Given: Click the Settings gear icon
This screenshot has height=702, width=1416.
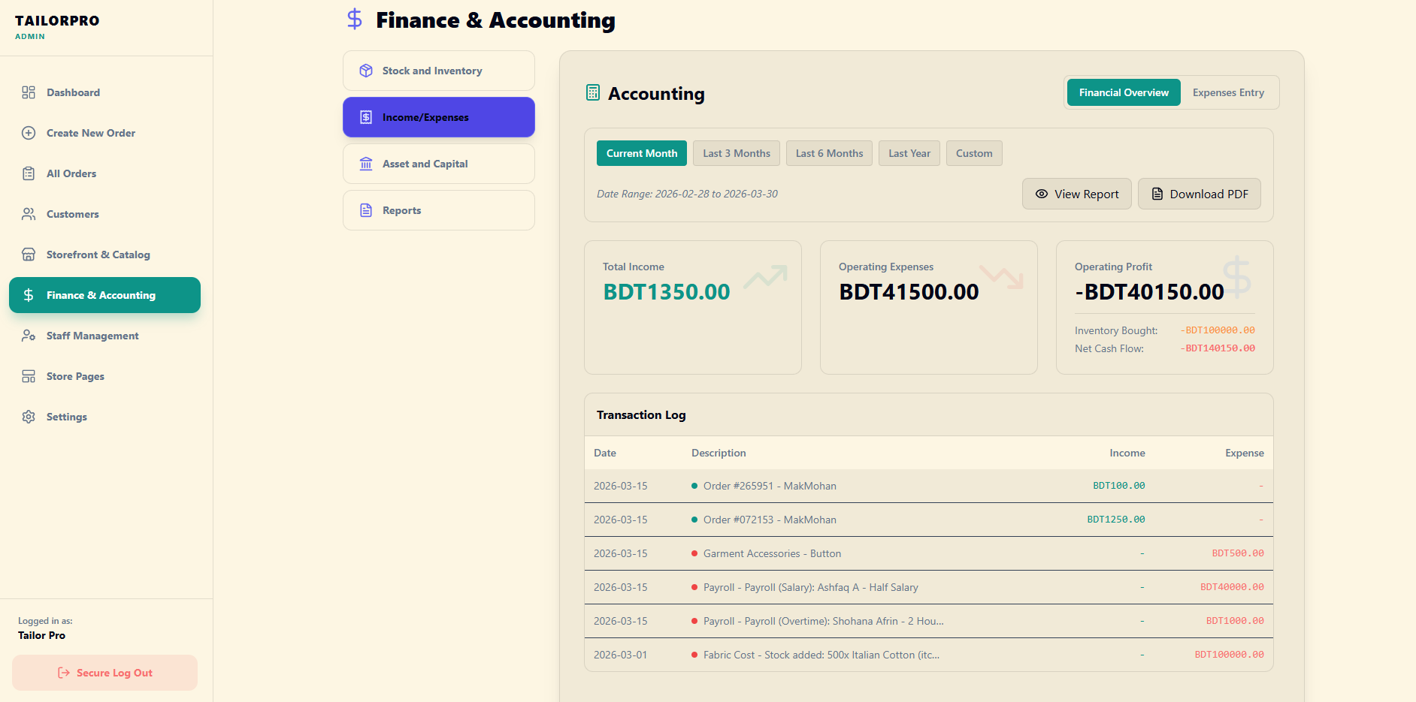Looking at the screenshot, I should [x=29, y=417].
